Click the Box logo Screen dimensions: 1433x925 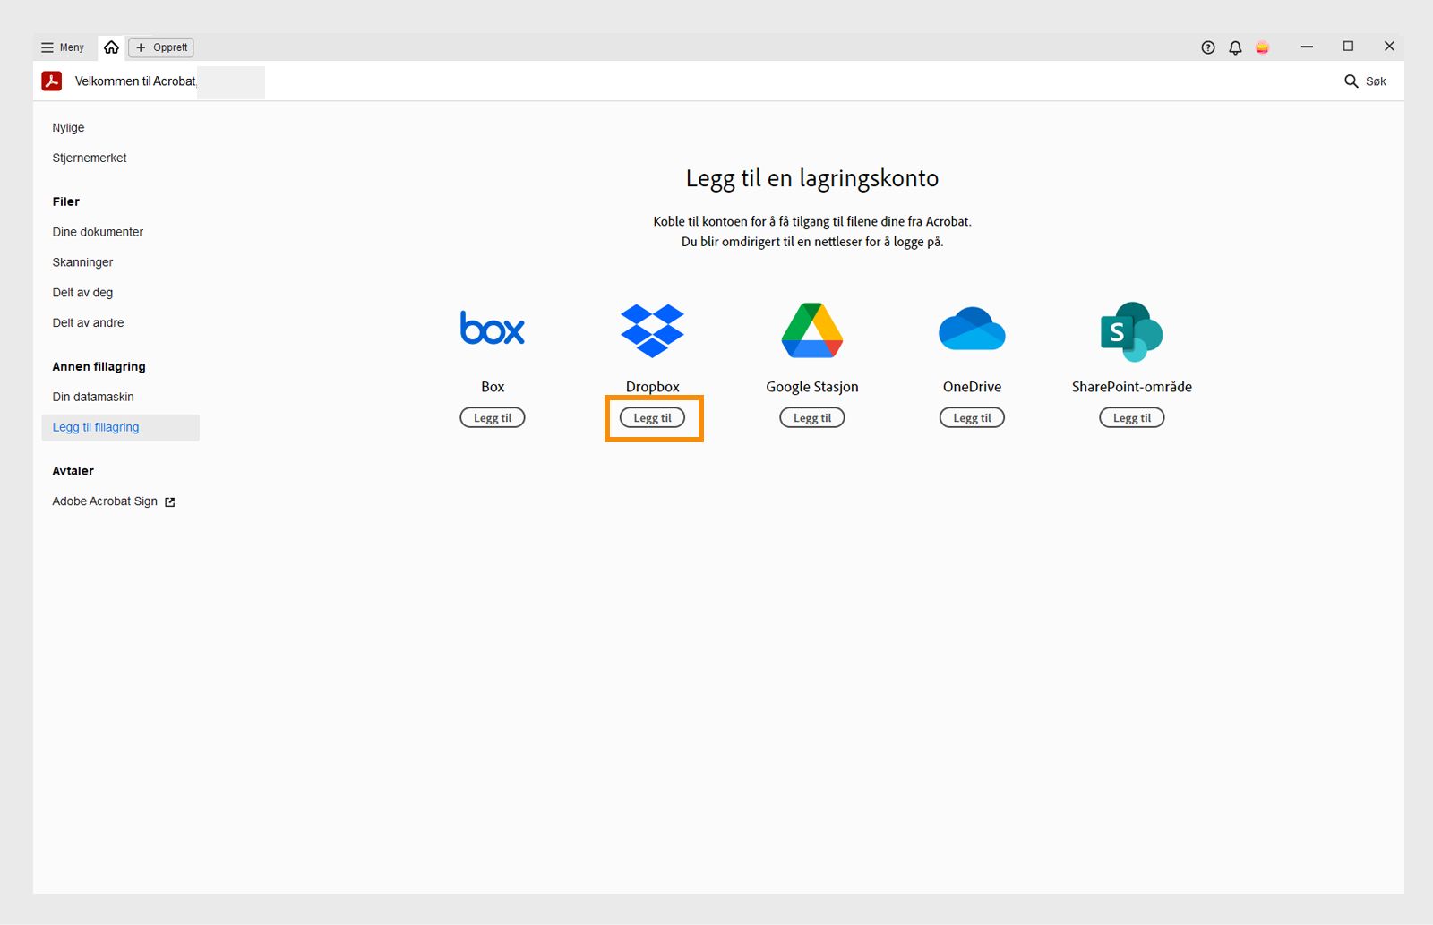(x=493, y=329)
